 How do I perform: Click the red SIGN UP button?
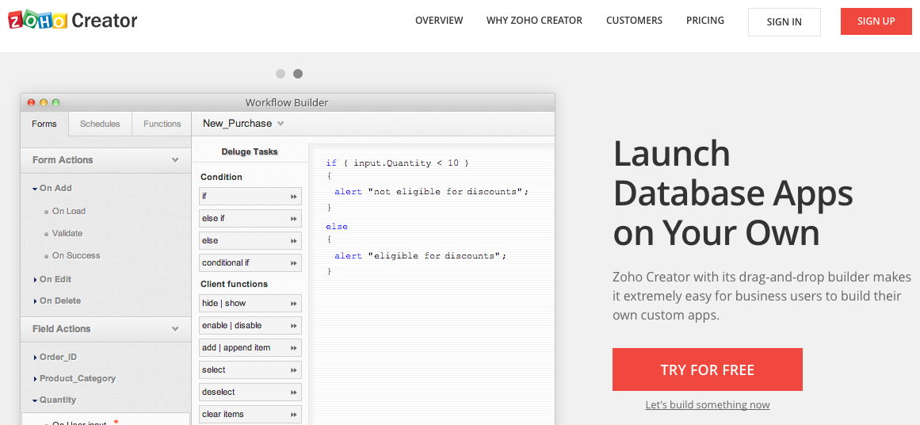pos(876,21)
